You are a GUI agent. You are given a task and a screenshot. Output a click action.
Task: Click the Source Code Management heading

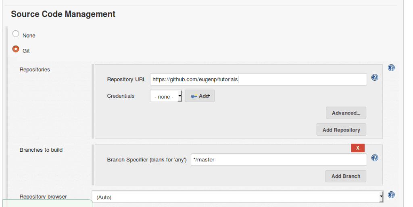pos(63,14)
